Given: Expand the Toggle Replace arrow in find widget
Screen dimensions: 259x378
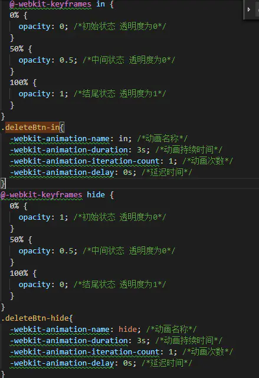Looking at the screenshot, I should [248, 9].
